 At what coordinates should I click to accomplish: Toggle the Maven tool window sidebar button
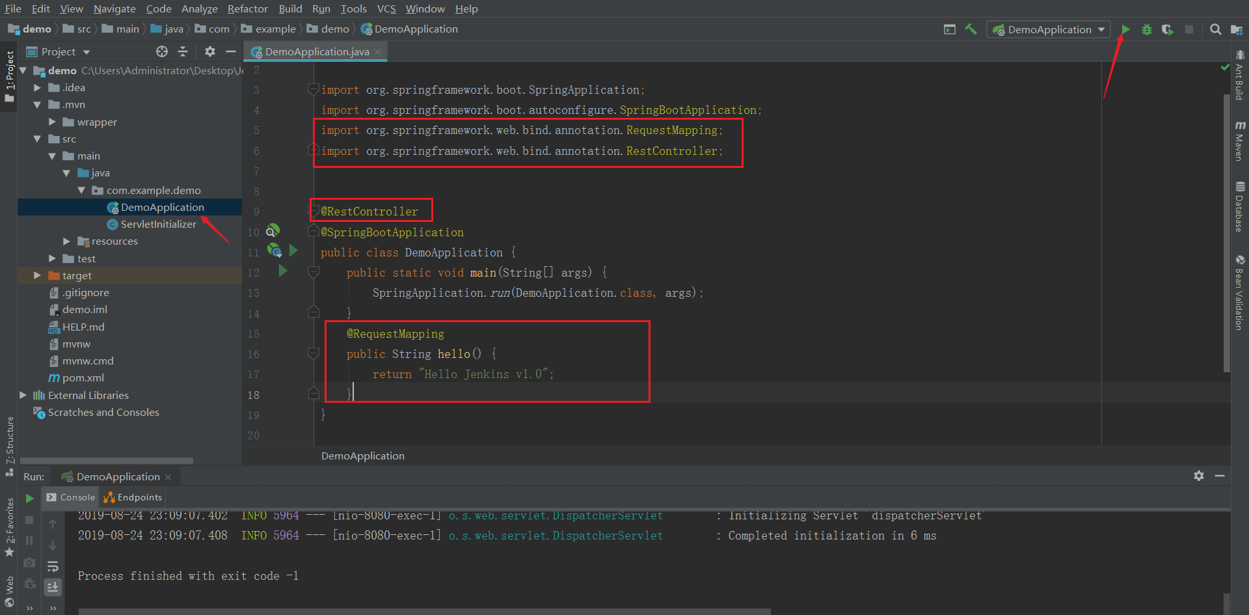(1240, 140)
